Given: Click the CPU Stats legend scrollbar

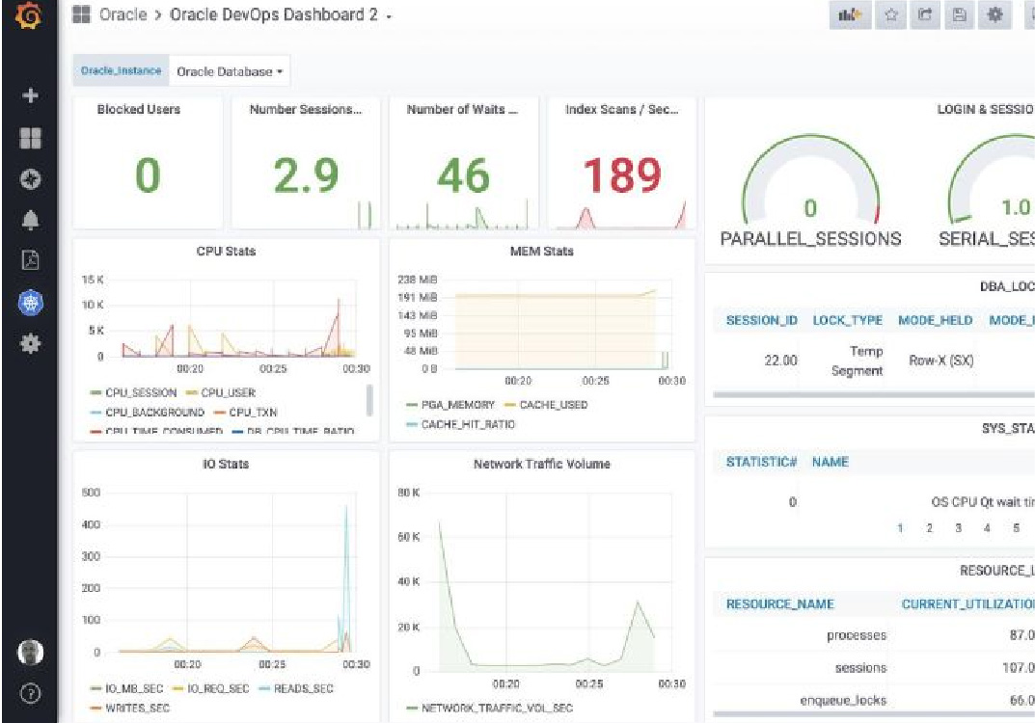Looking at the screenshot, I should (x=369, y=400).
